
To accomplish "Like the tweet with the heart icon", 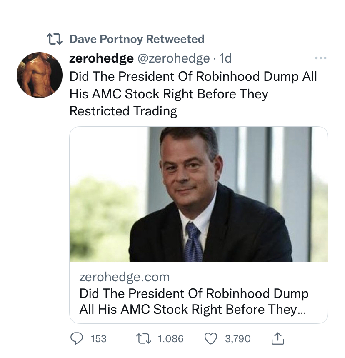I will click(x=212, y=339).
